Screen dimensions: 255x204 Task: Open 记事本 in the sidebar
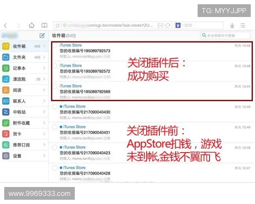click(24, 68)
